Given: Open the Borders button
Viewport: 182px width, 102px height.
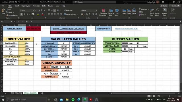Looking at the screenshot, I should pyautogui.click(x=33, y=14).
